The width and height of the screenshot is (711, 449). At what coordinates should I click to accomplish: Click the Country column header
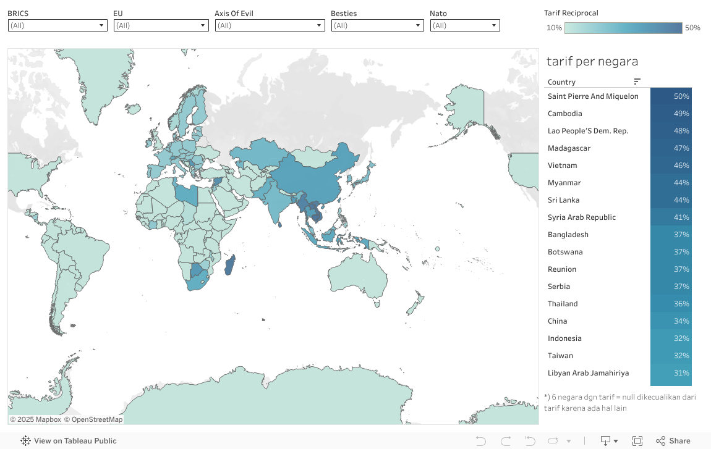click(561, 82)
